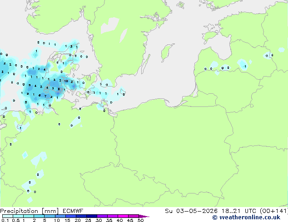Click the 2–5 mm legend color swatch
Viewport: 288px width, 222px height.
39,216
